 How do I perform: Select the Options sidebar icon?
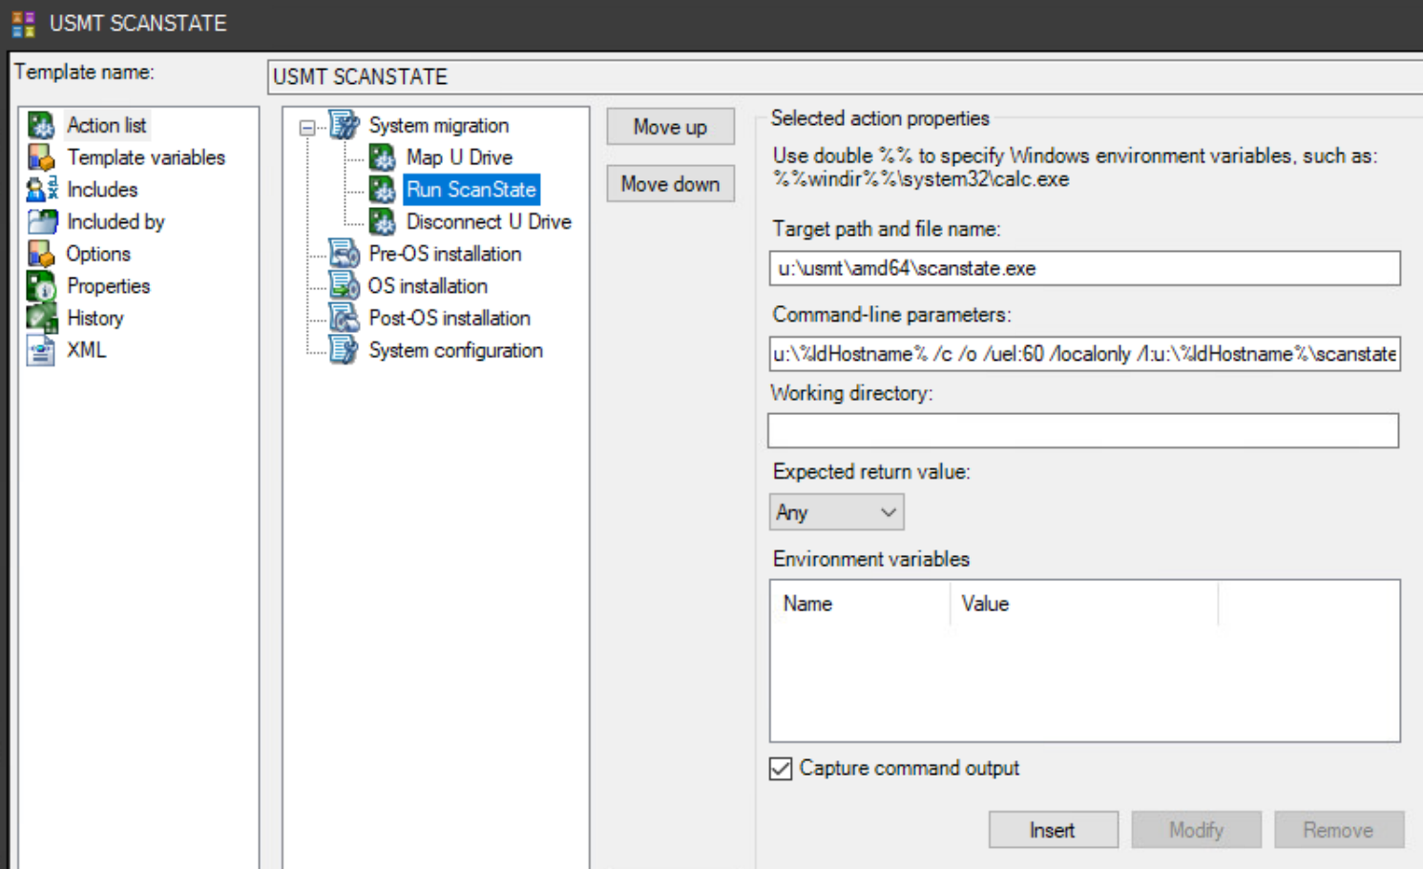tap(41, 254)
